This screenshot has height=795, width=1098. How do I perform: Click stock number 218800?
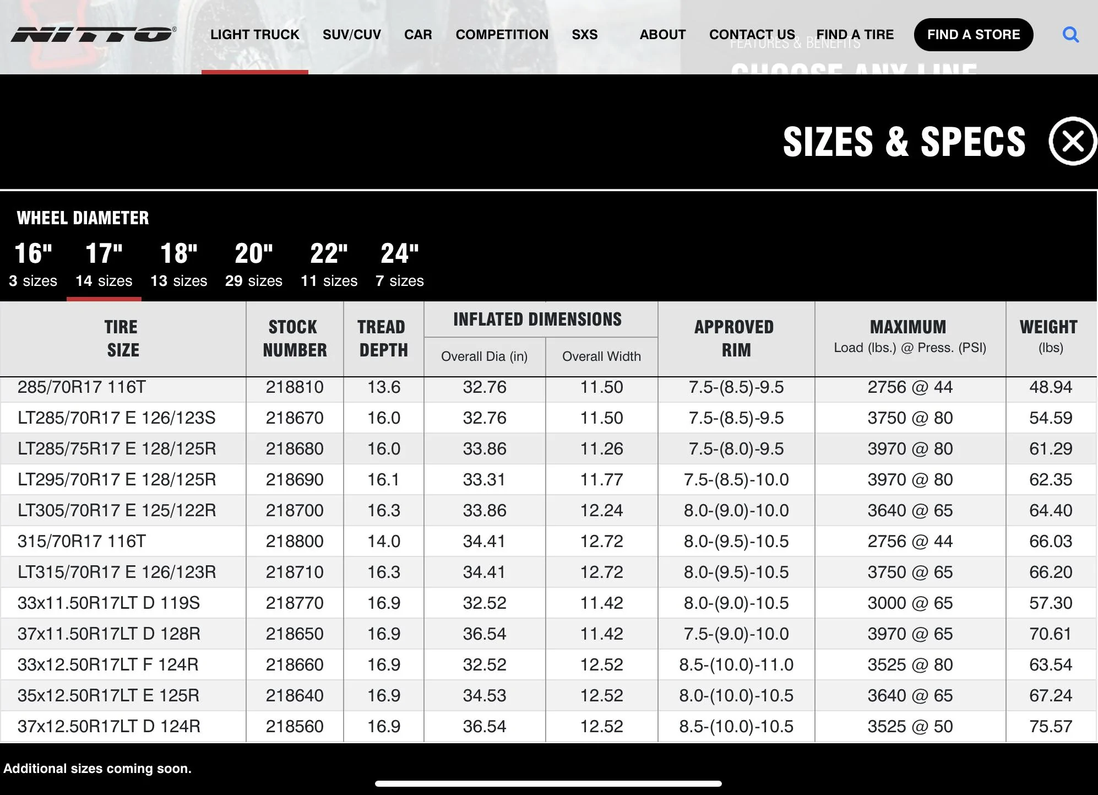click(x=295, y=542)
